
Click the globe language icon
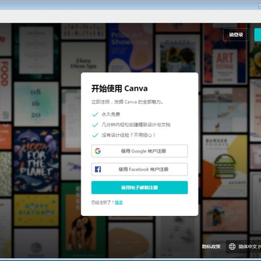coord(232,246)
